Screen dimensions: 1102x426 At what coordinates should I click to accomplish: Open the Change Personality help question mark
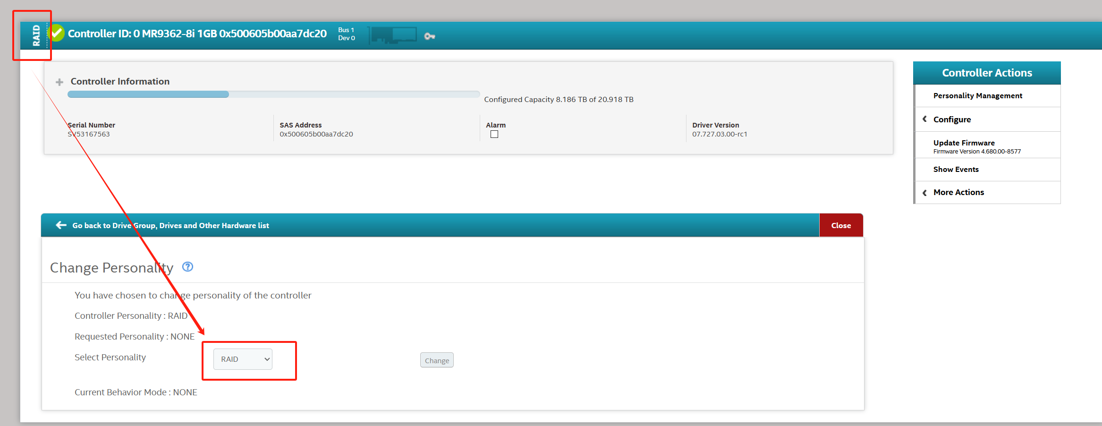pos(187,267)
